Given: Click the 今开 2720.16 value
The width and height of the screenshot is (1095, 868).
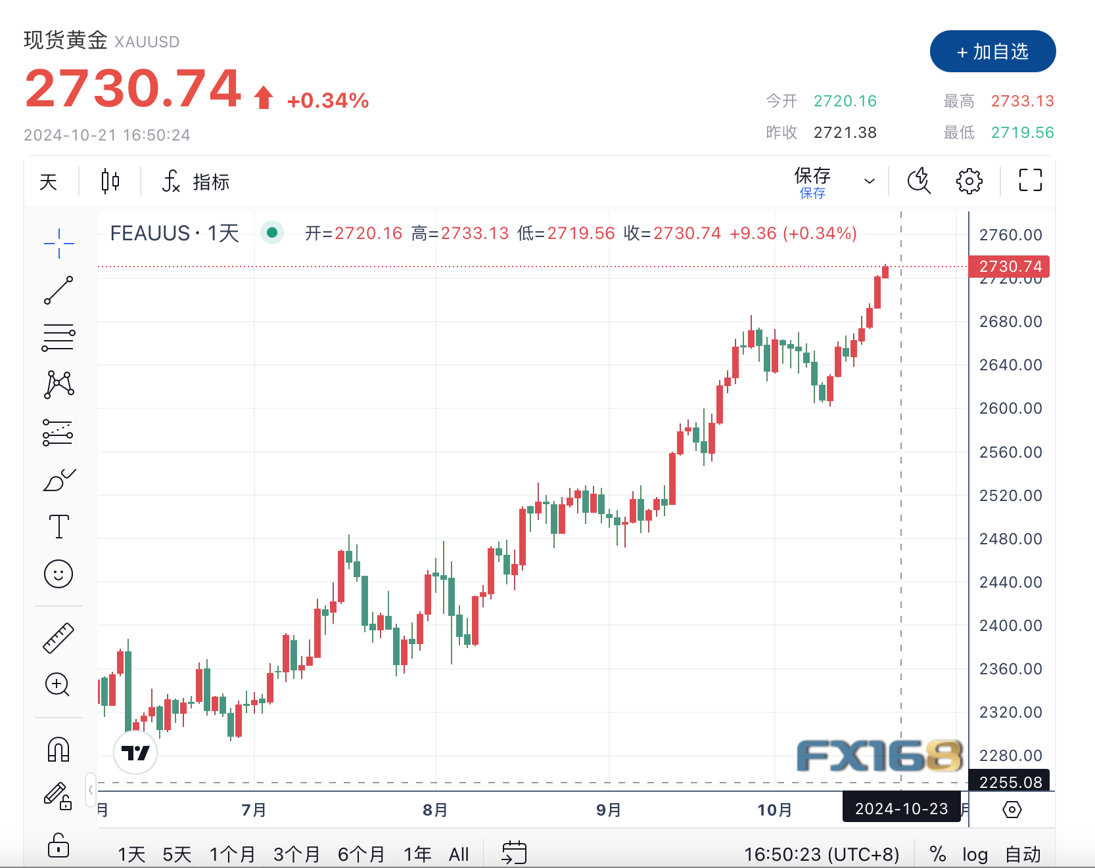Looking at the screenshot, I should click(x=845, y=101).
